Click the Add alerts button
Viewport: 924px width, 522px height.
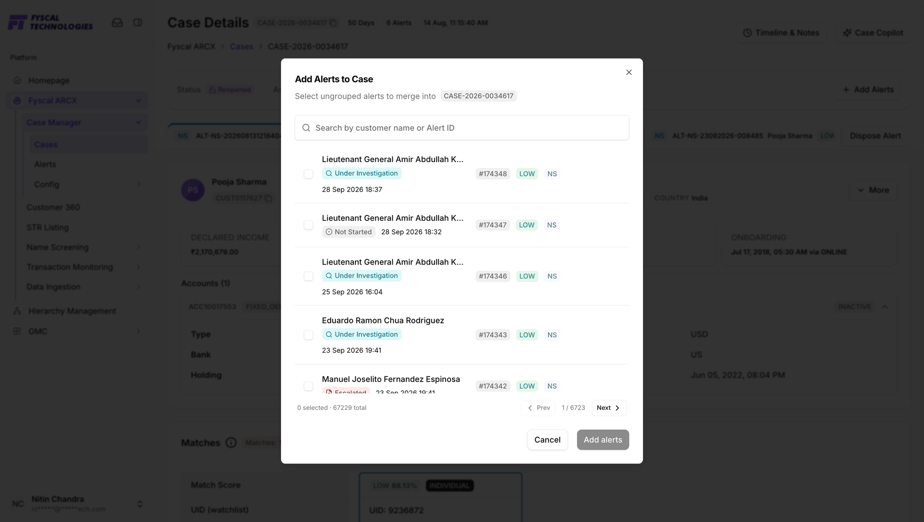click(x=603, y=440)
